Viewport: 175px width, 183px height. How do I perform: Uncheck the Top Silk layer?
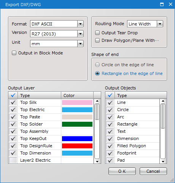pyautogui.click(x=13, y=102)
